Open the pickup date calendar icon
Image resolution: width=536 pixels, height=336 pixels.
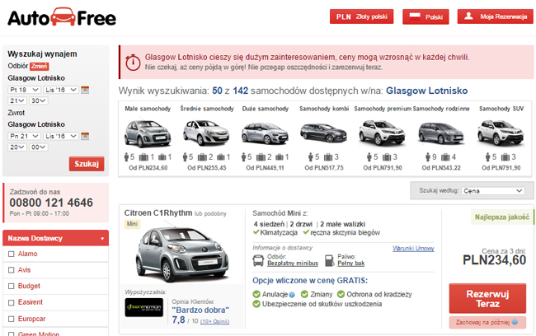[85, 90]
